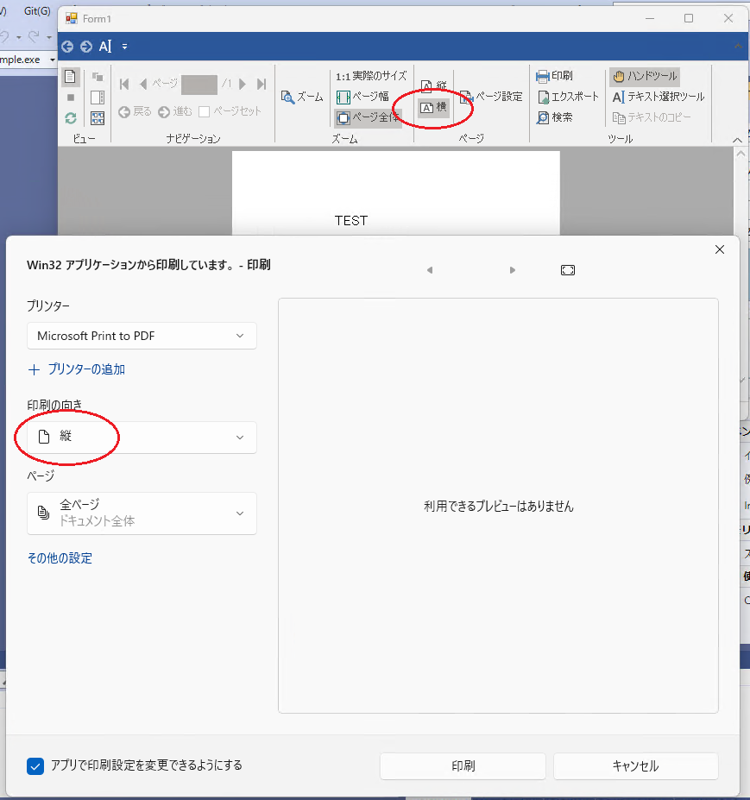Click the fit-to-screen preview icon
750x800 pixels.
[568, 270]
